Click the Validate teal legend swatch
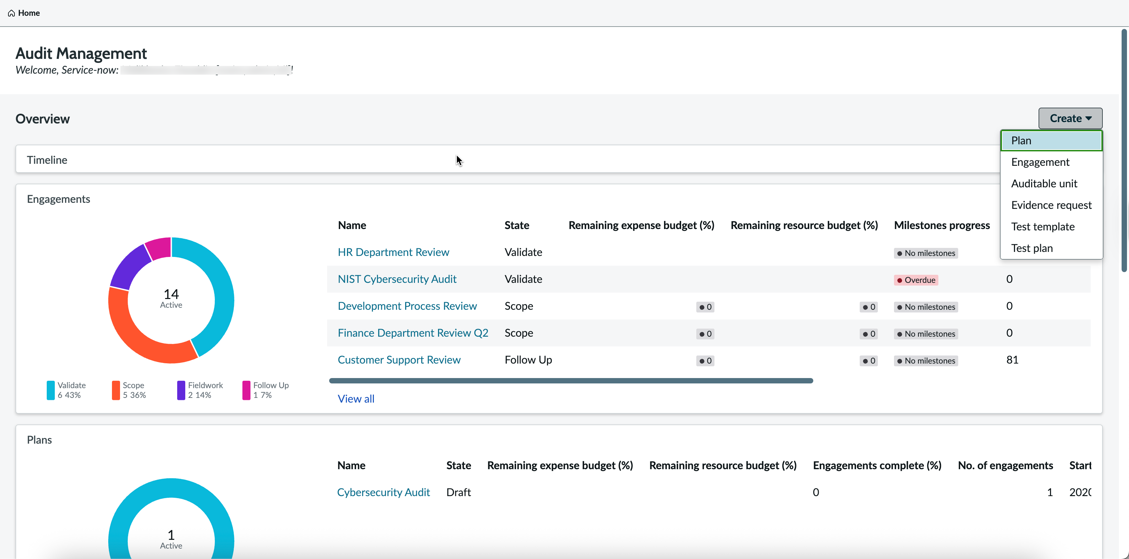The image size is (1129, 559). 51,390
